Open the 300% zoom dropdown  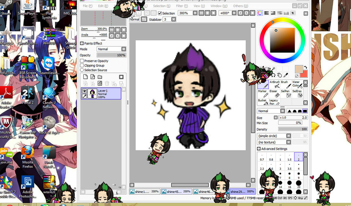click(x=195, y=13)
